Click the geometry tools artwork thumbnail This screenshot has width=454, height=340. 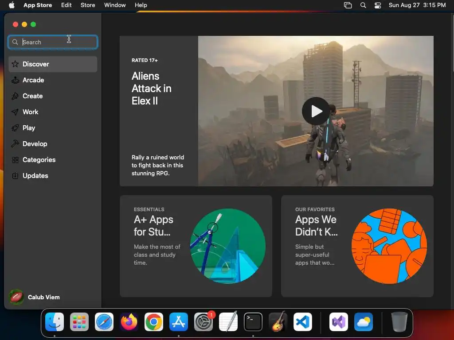coord(228,246)
